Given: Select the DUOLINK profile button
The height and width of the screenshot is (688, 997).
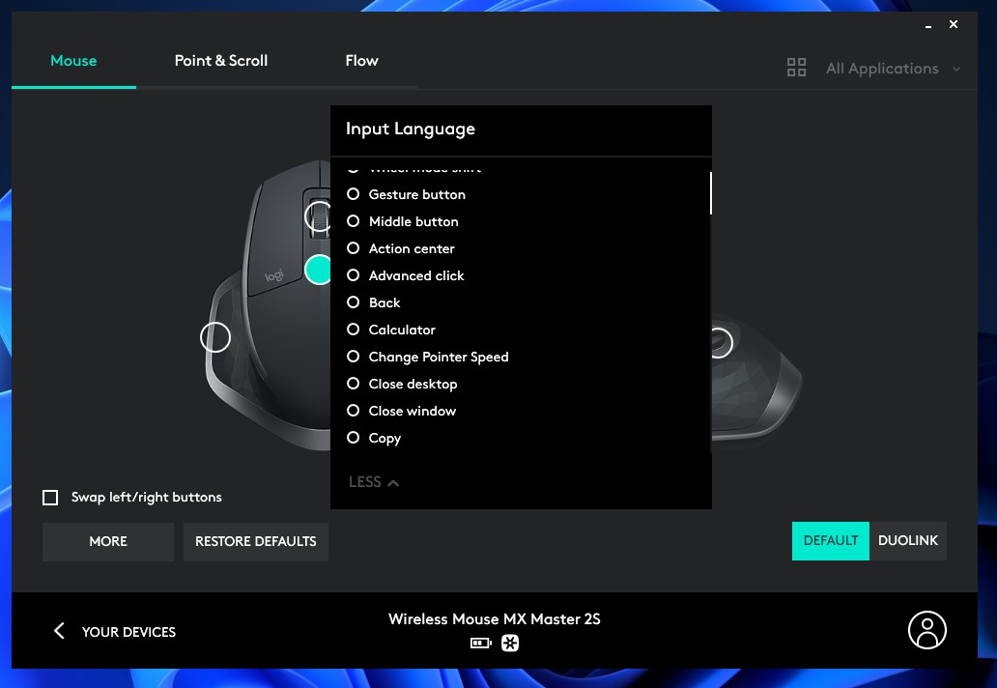Looking at the screenshot, I should [908, 540].
